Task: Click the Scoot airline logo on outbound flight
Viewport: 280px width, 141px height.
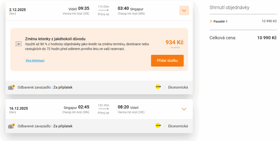Action: [x=158, y=87]
